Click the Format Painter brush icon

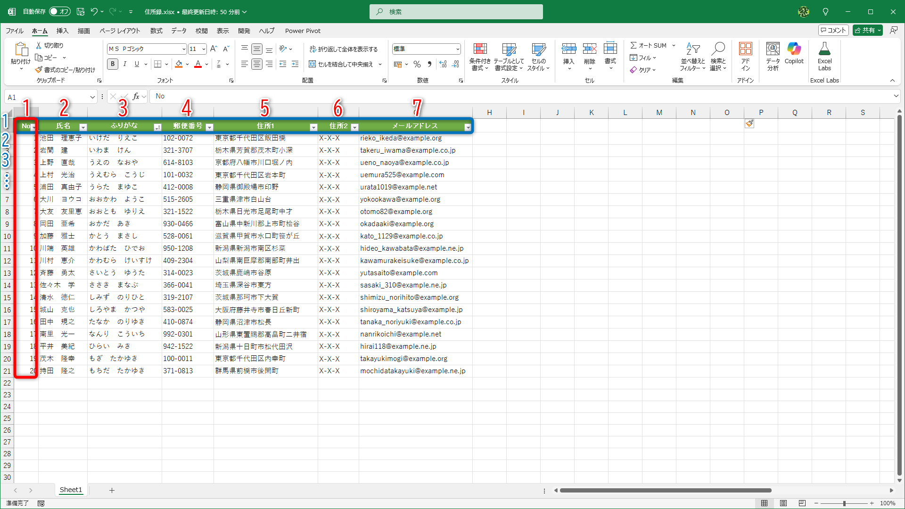point(39,70)
